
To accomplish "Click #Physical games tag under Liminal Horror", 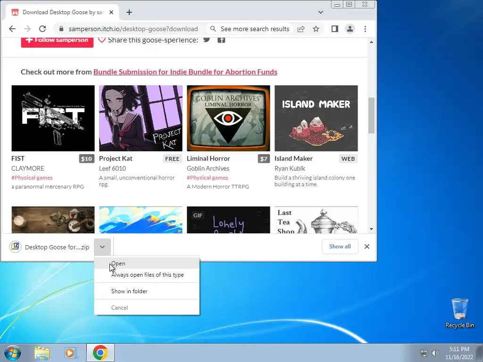I will [x=208, y=178].
